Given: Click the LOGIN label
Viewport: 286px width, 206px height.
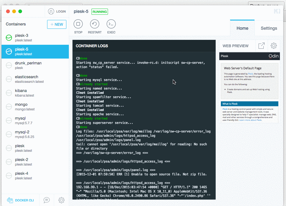Looking at the screenshot, I should 61,11.
